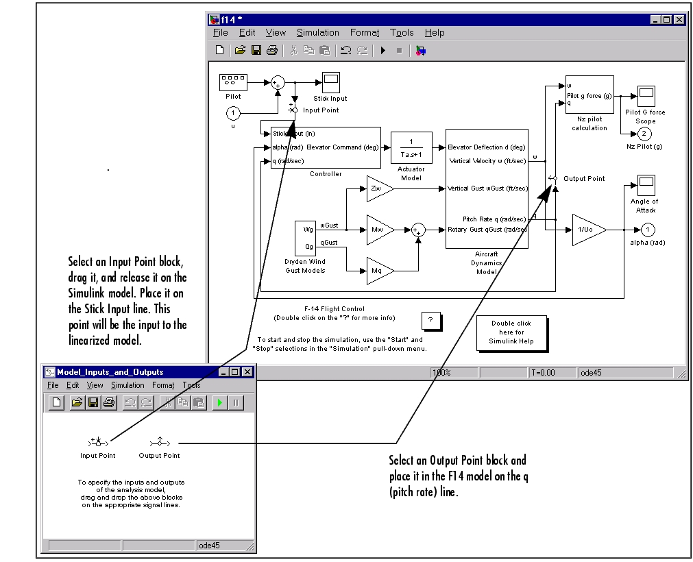Stop simulation with f14 stop button

(x=400, y=51)
